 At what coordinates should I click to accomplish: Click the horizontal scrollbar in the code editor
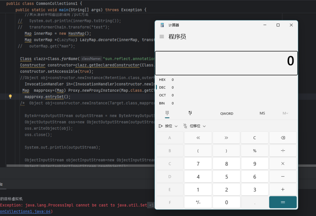(81, 166)
